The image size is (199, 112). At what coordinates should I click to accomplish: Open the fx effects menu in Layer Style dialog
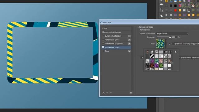(x=103, y=93)
